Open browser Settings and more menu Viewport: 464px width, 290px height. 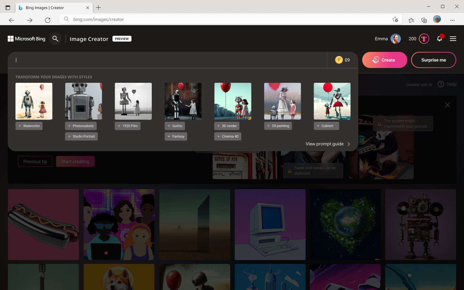click(452, 20)
